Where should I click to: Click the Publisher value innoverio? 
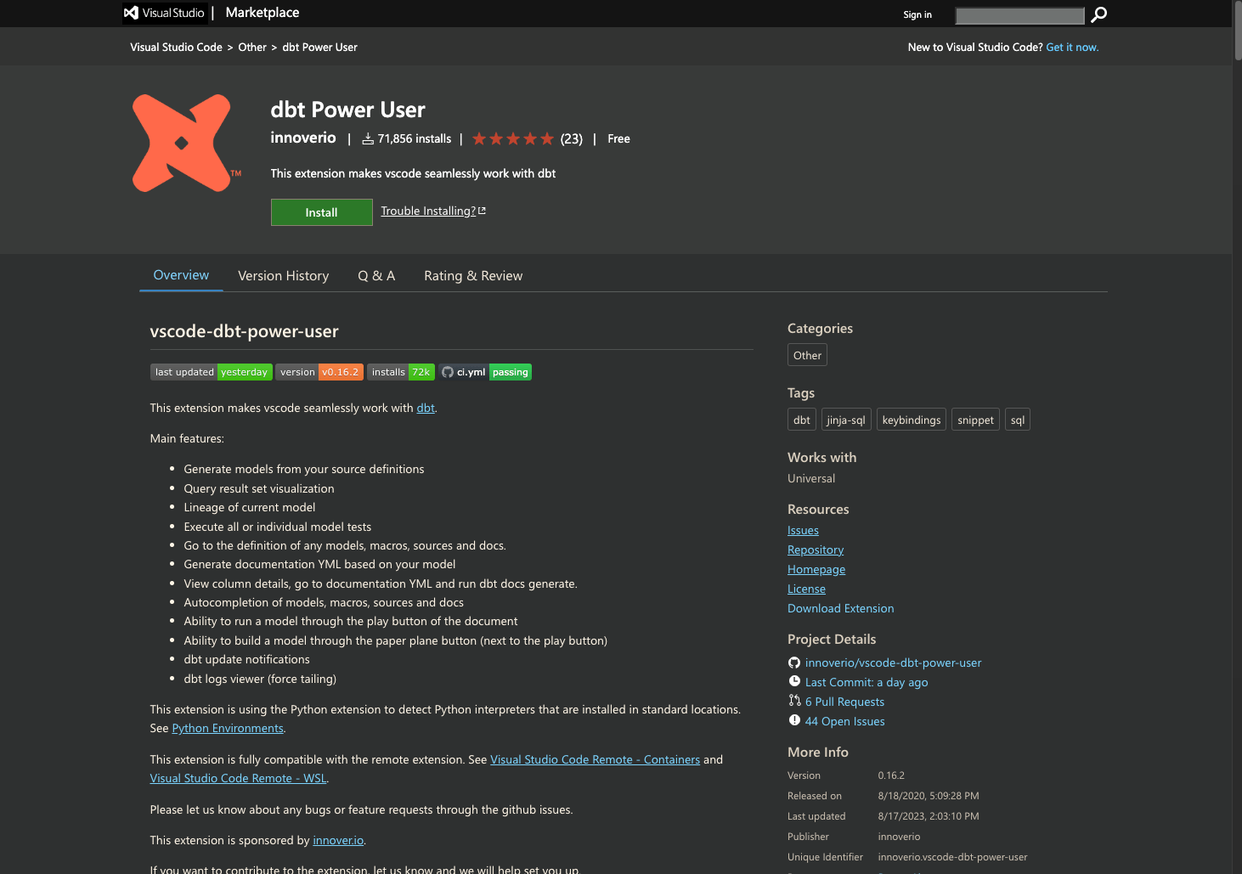point(899,837)
